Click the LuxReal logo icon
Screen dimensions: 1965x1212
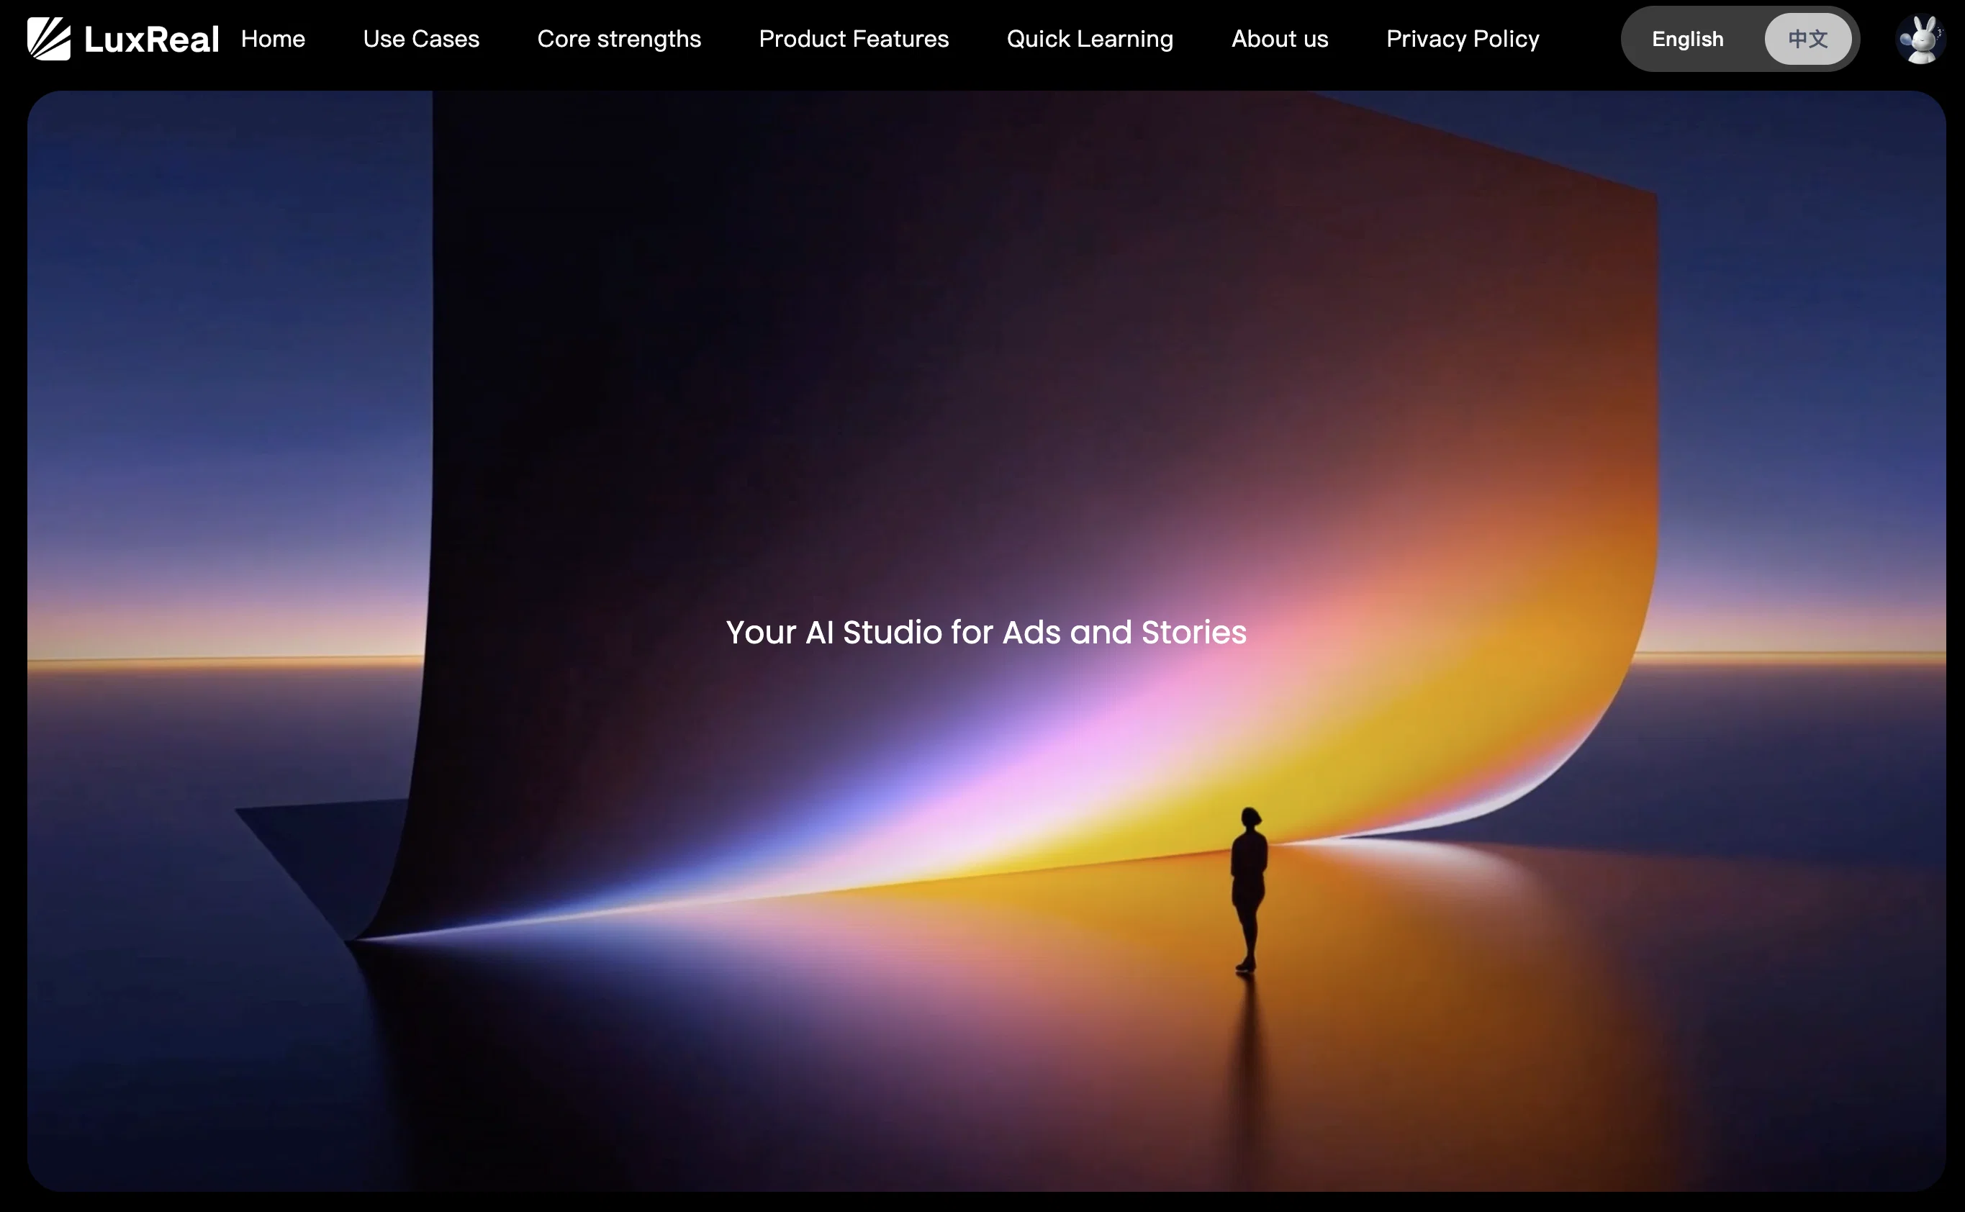pyautogui.click(x=49, y=38)
